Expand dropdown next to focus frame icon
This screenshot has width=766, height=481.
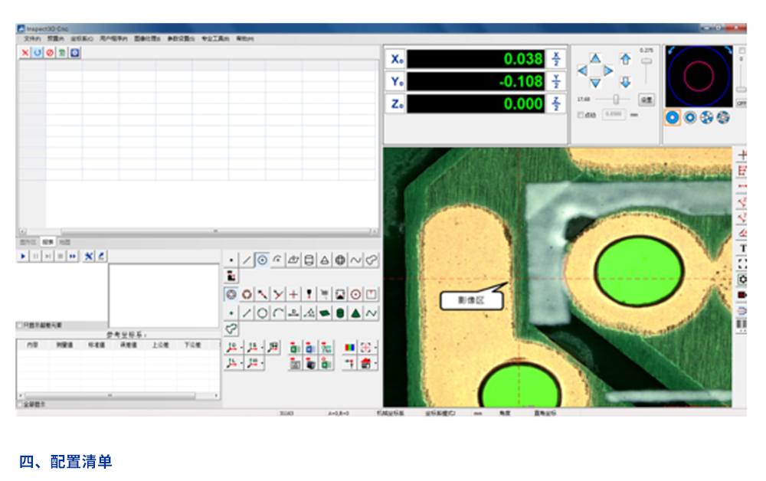point(376,348)
